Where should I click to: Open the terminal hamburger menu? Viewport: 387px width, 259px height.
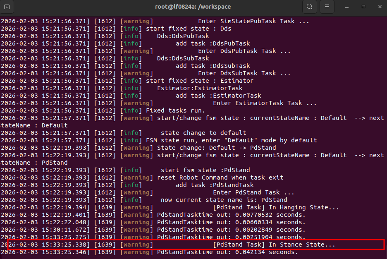327,7
